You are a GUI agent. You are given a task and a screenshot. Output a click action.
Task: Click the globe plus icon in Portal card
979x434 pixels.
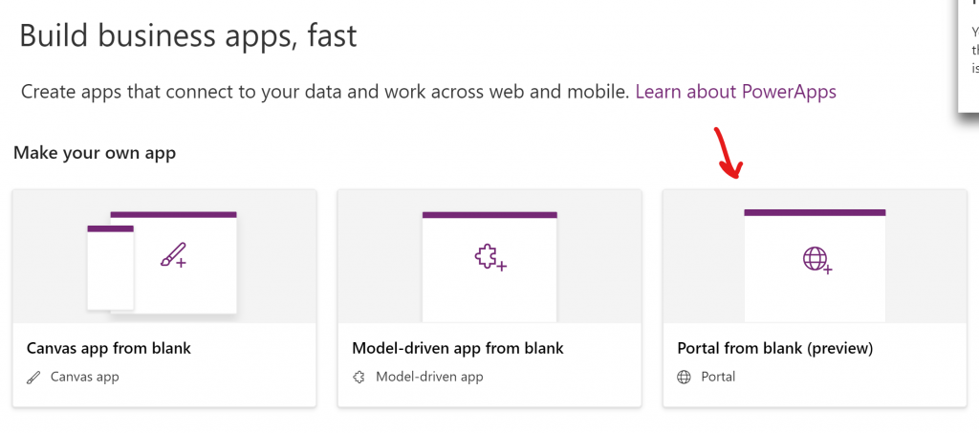817,260
